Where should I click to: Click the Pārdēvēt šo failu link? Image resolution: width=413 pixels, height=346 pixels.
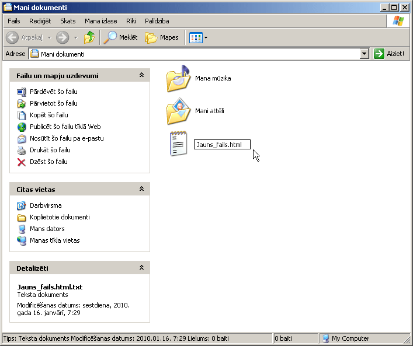coord(54,92)
